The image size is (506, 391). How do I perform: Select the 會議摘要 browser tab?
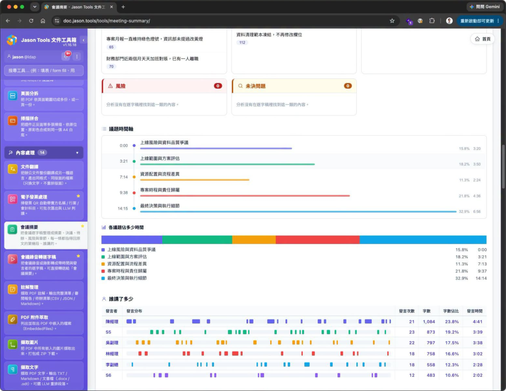pos(79,7)
